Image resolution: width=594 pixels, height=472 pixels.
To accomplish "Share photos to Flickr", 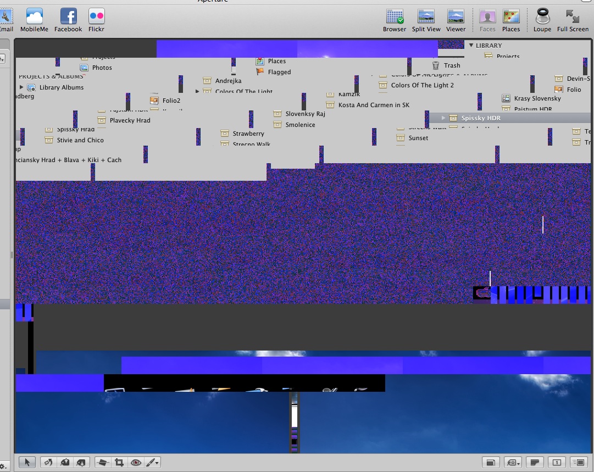I will tap(96, 20).
